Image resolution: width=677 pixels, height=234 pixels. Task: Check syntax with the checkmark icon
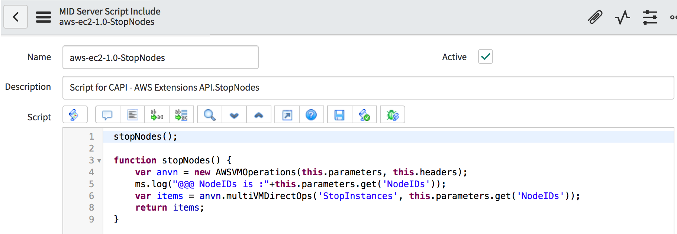(x=364, y=115)
